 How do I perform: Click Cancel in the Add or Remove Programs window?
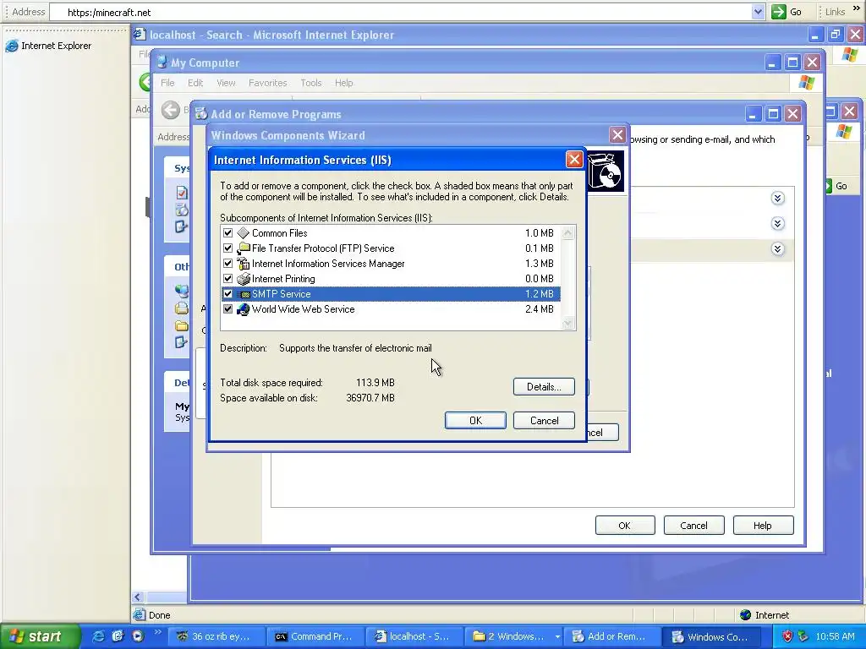pos(693,526)
